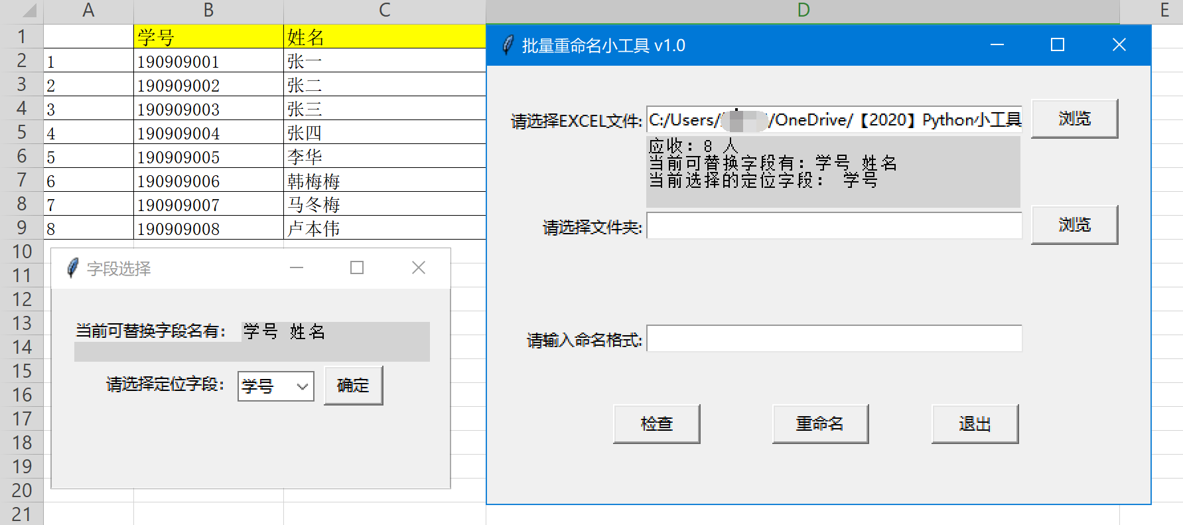Click the select-all corner of the spreadsheet

21,11
